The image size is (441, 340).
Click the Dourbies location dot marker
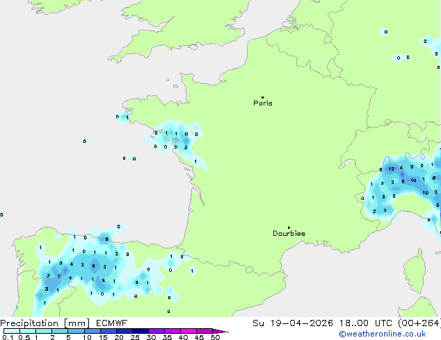[x=289, y=228]
